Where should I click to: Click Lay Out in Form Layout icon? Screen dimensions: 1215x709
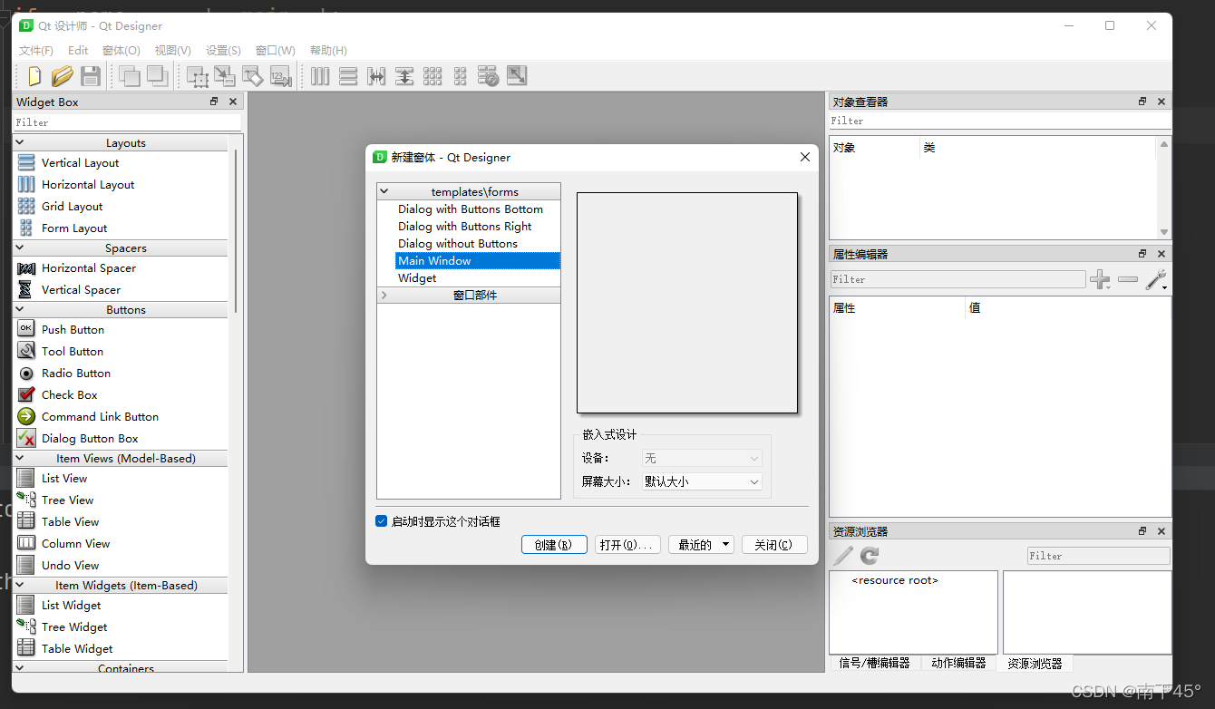coord(461,76)
